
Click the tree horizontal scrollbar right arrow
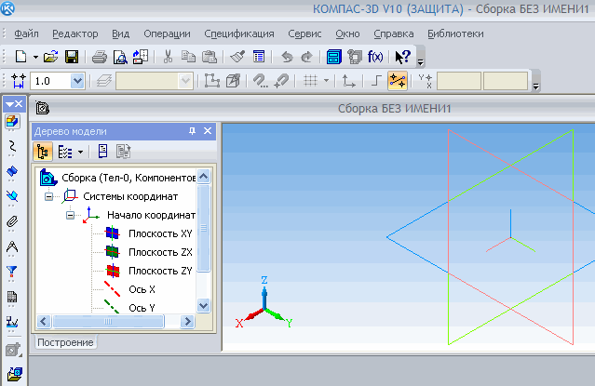[187, 322]
